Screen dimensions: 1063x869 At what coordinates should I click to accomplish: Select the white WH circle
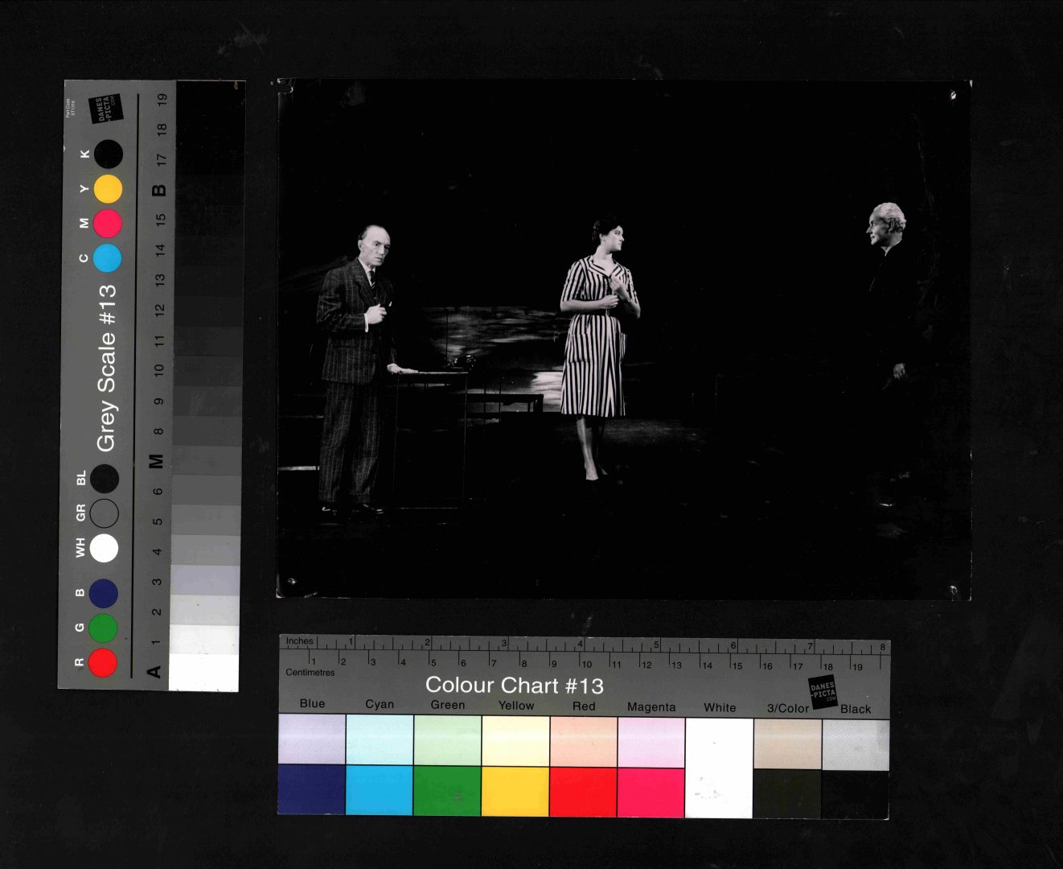coord(104,548)
